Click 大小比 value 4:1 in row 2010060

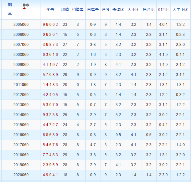[134, 75]
